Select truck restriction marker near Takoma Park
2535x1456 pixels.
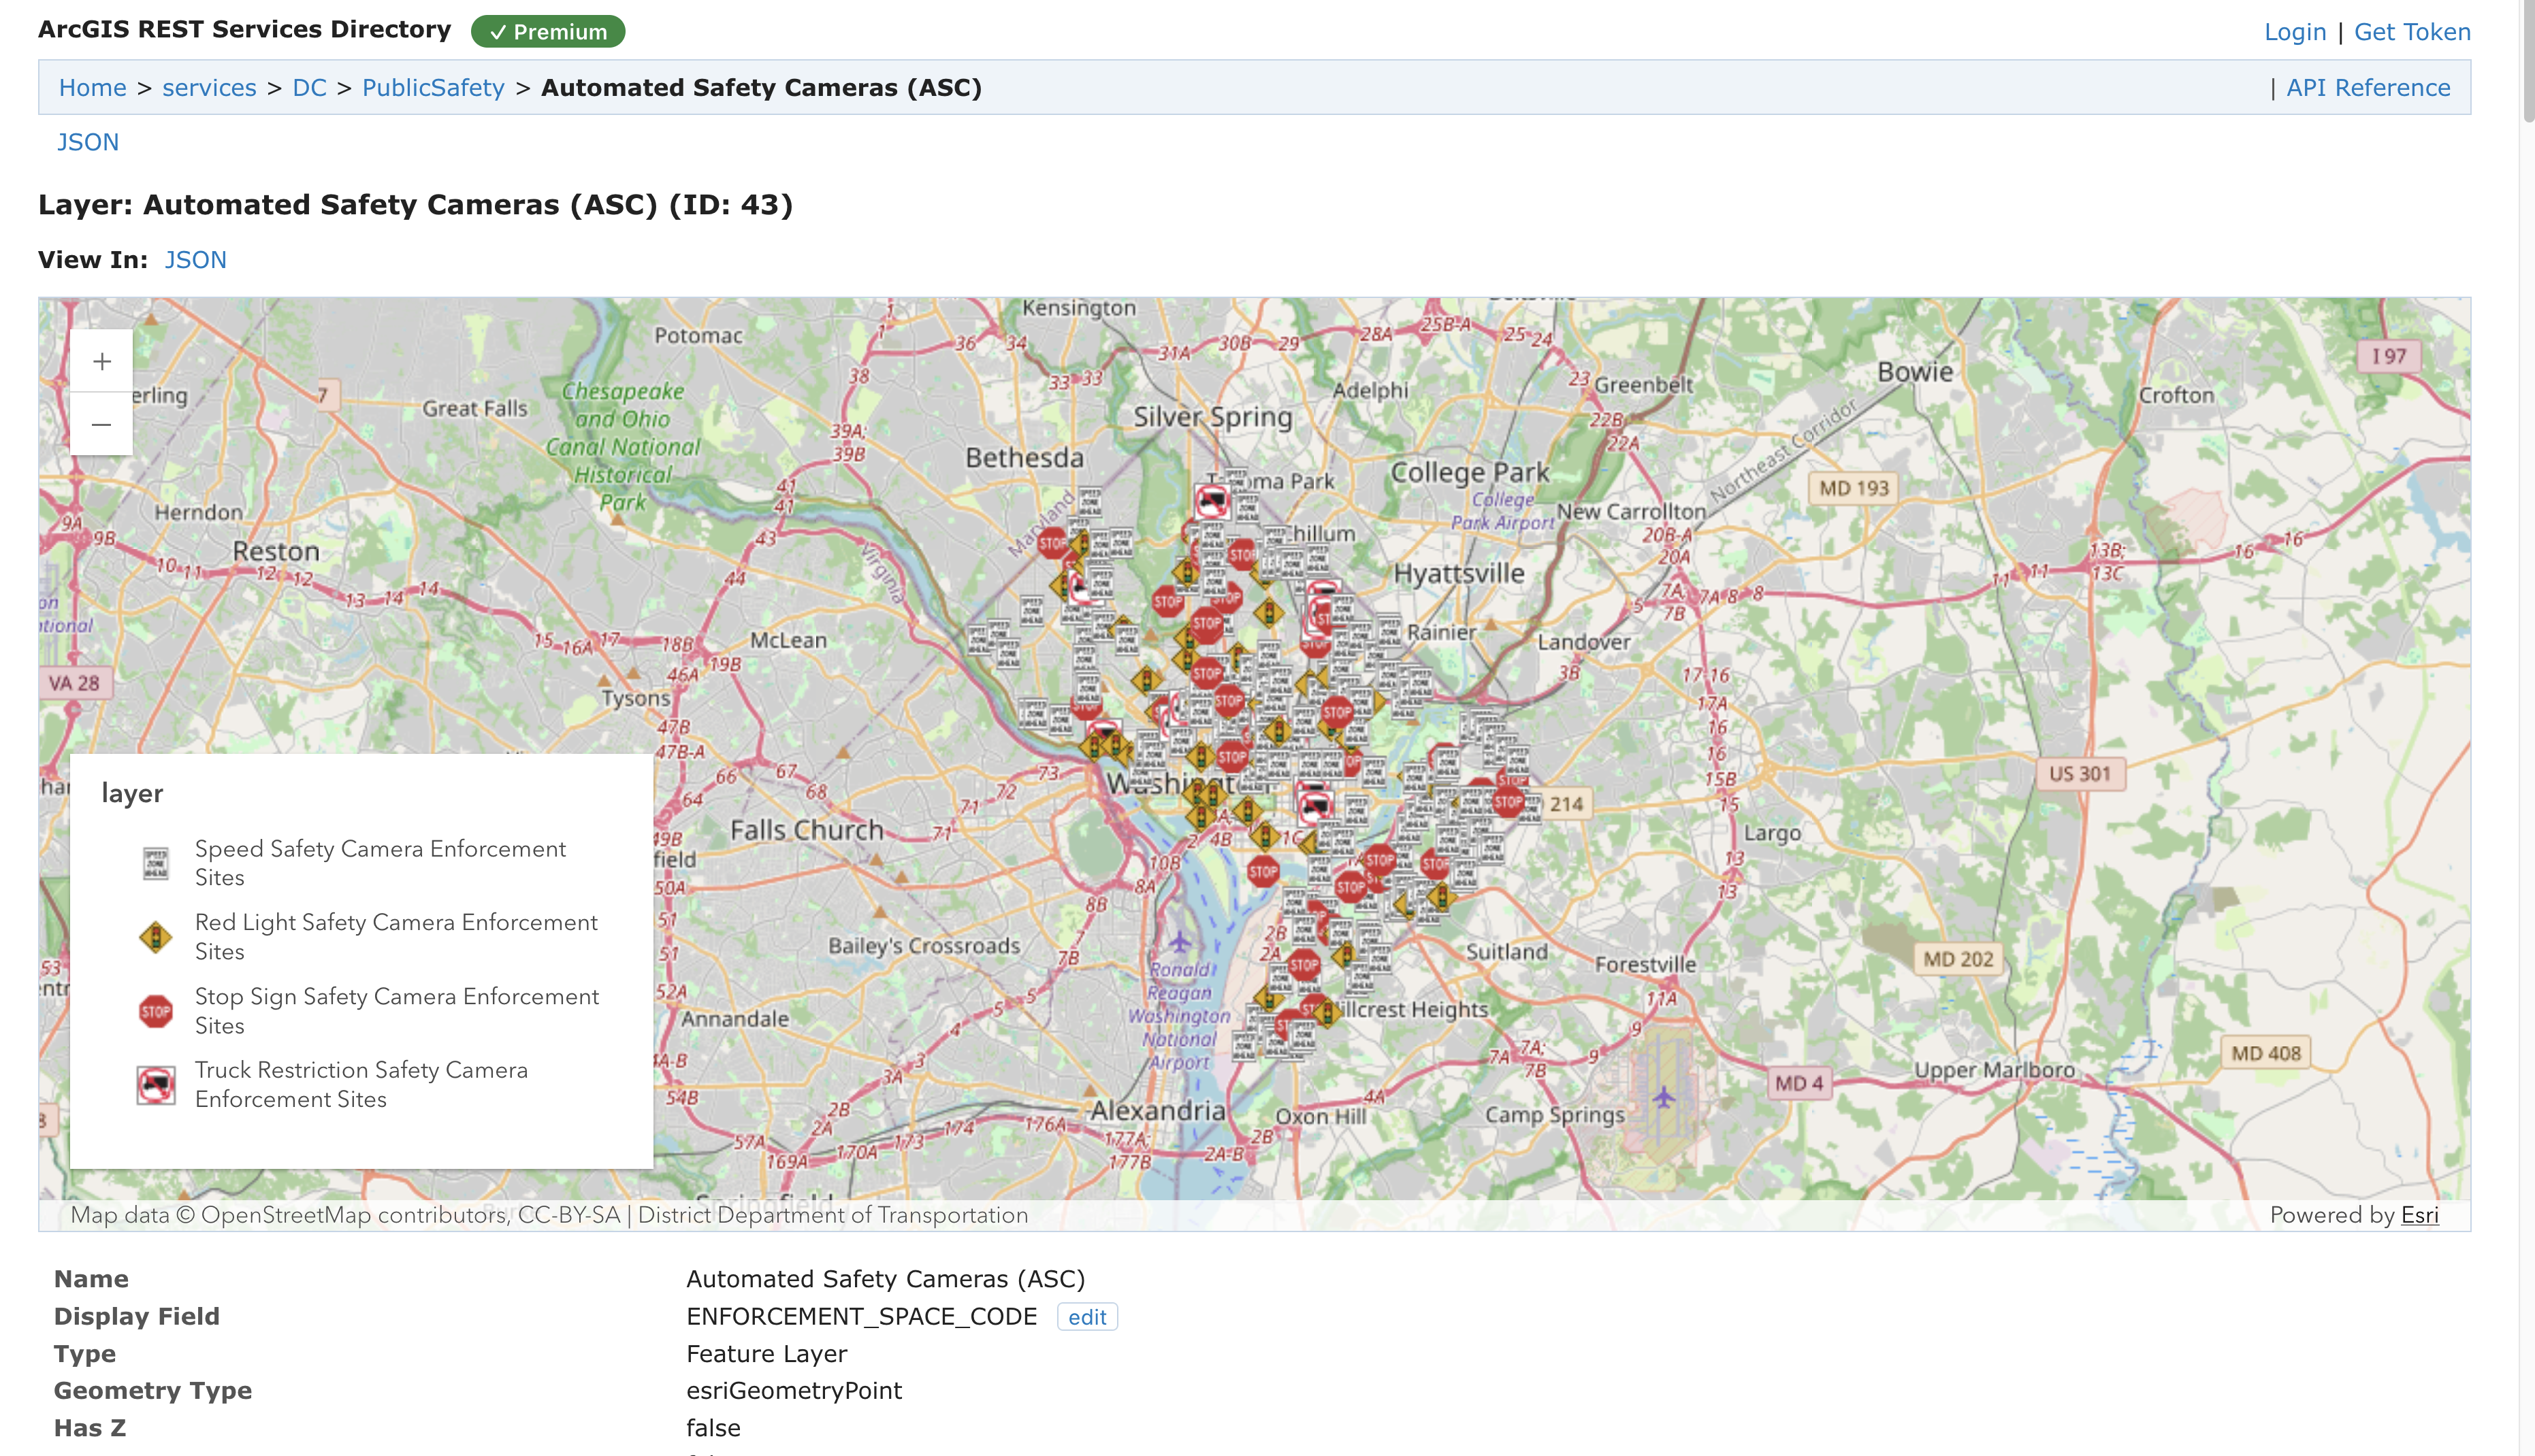(1212, 500)
